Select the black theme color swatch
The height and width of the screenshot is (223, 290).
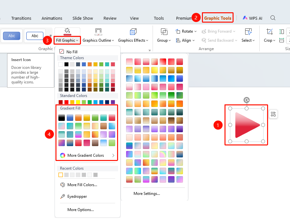point(66,64)
